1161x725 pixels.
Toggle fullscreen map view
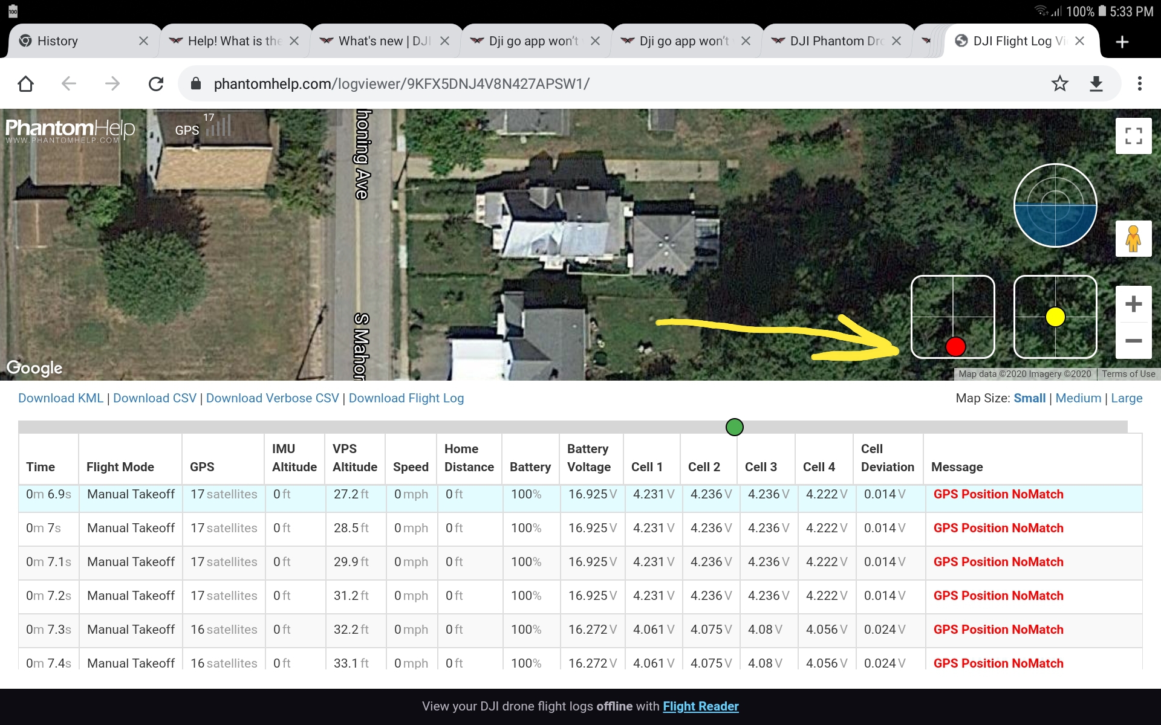point(1134,136)
